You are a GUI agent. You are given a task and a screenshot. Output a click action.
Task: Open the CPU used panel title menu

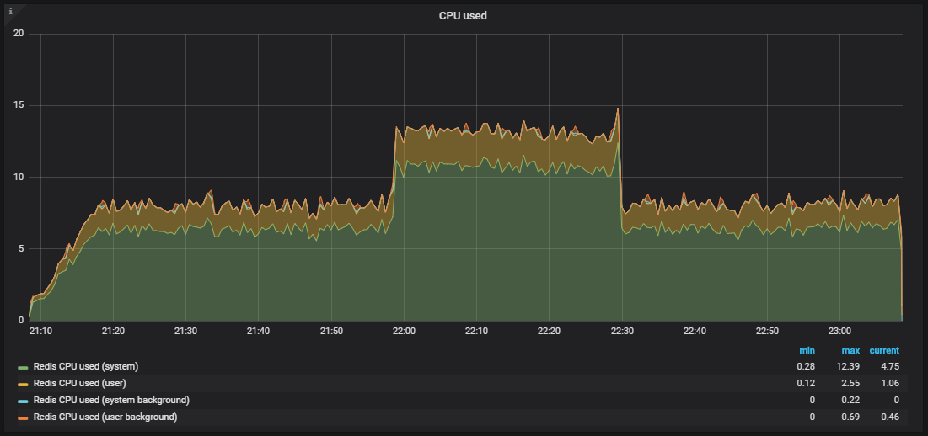[463, 16]
